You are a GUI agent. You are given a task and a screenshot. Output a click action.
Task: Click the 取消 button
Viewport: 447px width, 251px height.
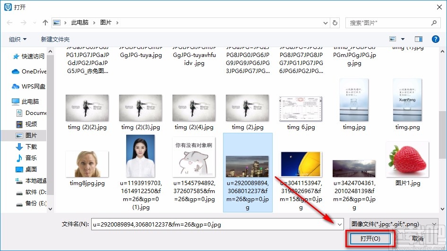tap(418, 238)
